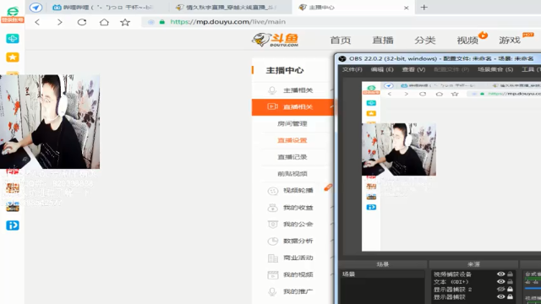Click the money bag icon beside 我的收益
Viewport: 541px width, 304px height.
(272, 208)
